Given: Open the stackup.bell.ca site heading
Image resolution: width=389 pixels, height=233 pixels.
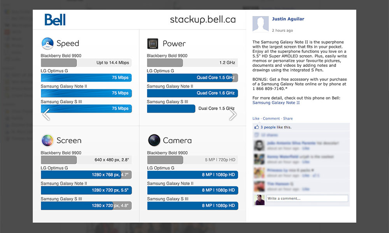Looking at the screenshot, I should pyautogui.click(x=203, y=19).
